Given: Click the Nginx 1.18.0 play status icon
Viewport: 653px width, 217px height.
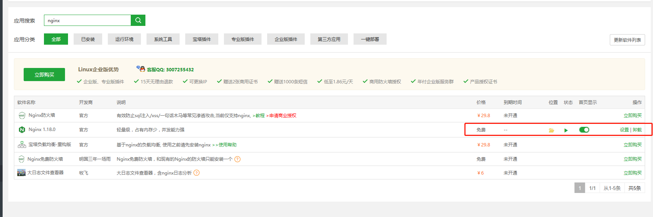Looking at the screenshot, I should (566, 130).
